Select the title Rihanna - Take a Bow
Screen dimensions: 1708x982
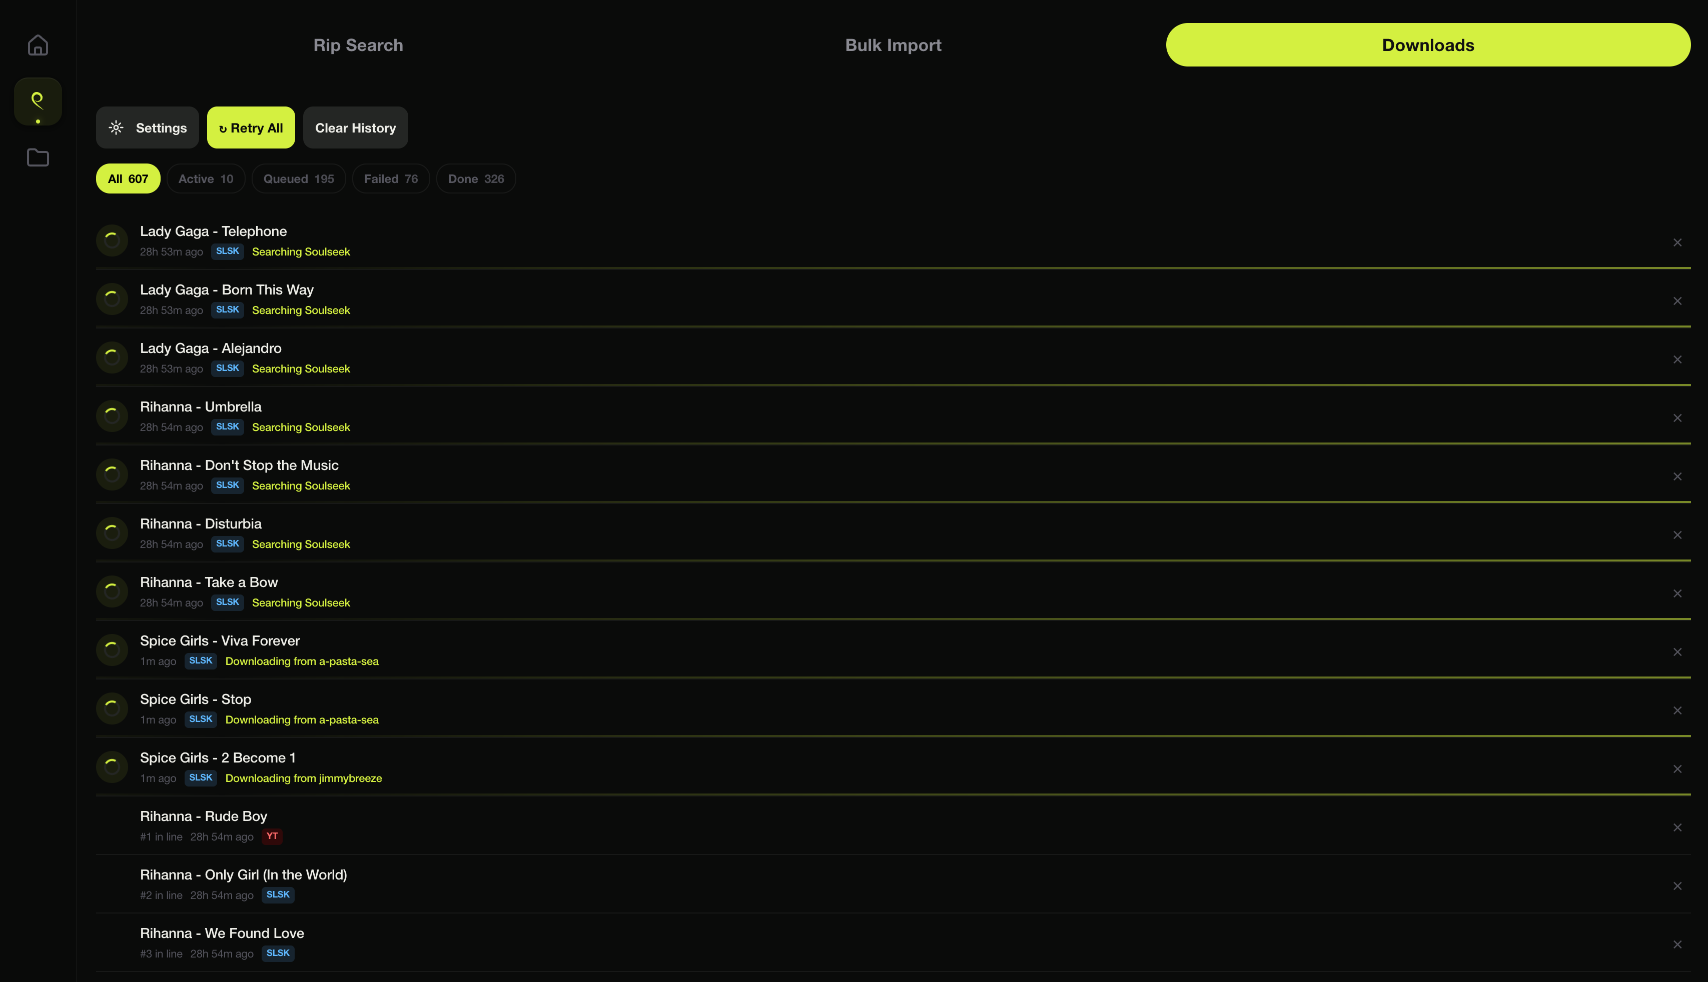(209, 582)
